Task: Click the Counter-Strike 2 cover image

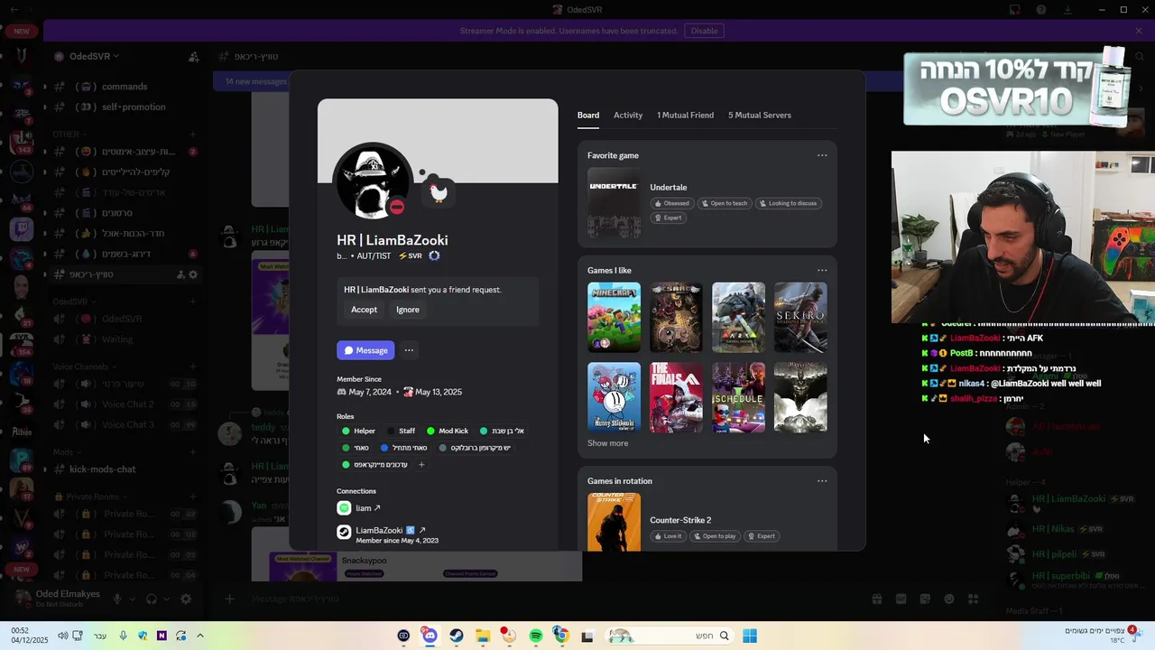Action: [614, 522]
